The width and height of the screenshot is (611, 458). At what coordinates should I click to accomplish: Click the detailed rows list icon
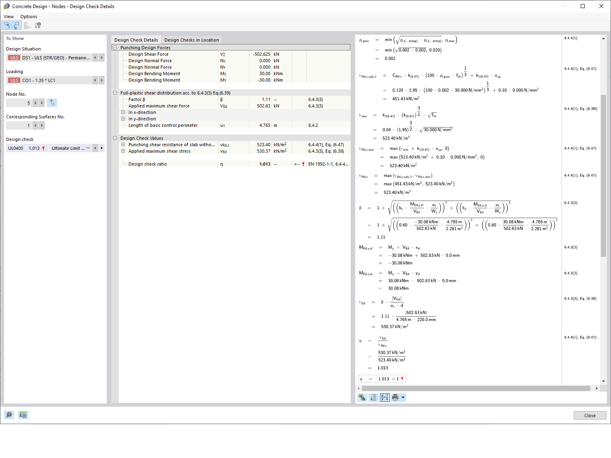pyautogui.click(x=373, y=397)
